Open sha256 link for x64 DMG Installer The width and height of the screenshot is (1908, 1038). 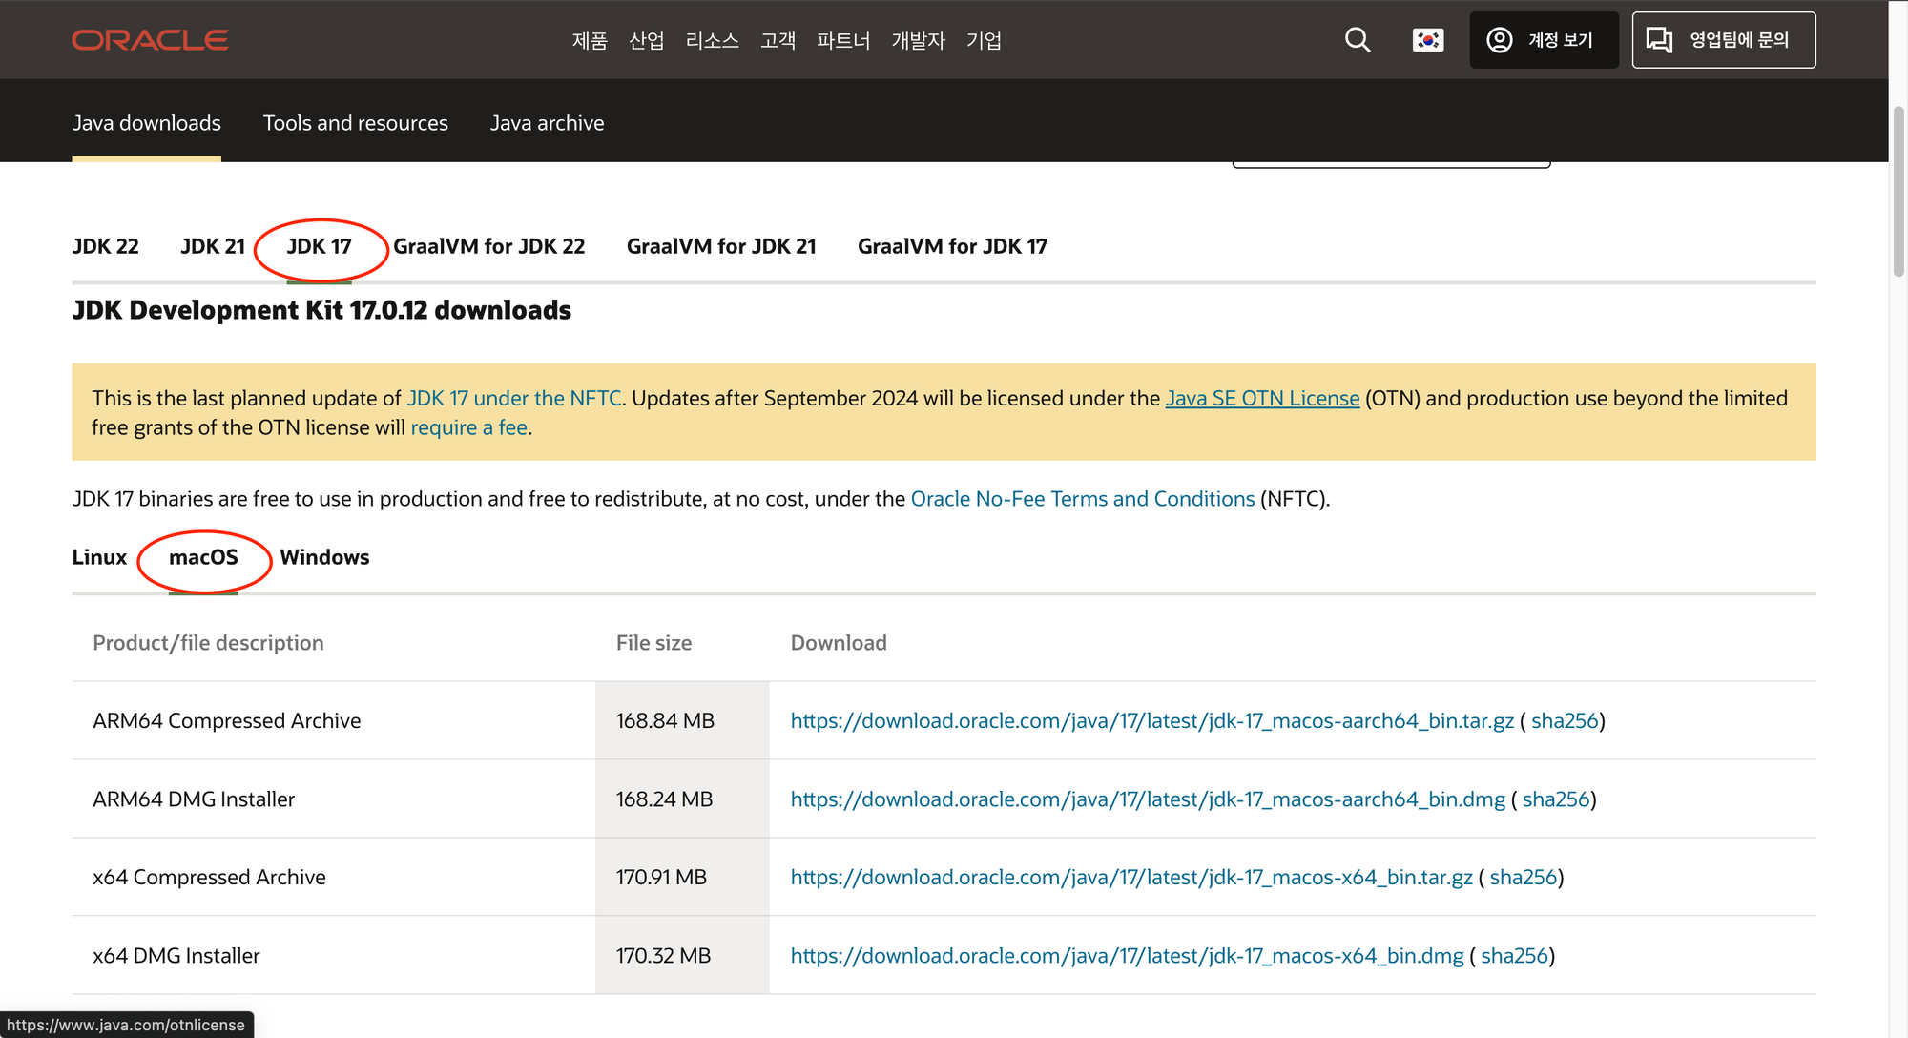(1514, 956)
